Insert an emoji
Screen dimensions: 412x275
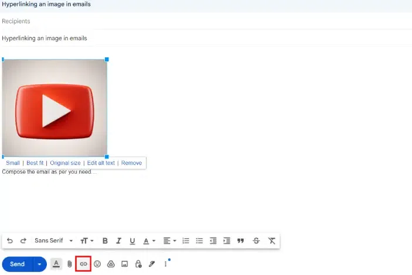[x=97, y=264]
